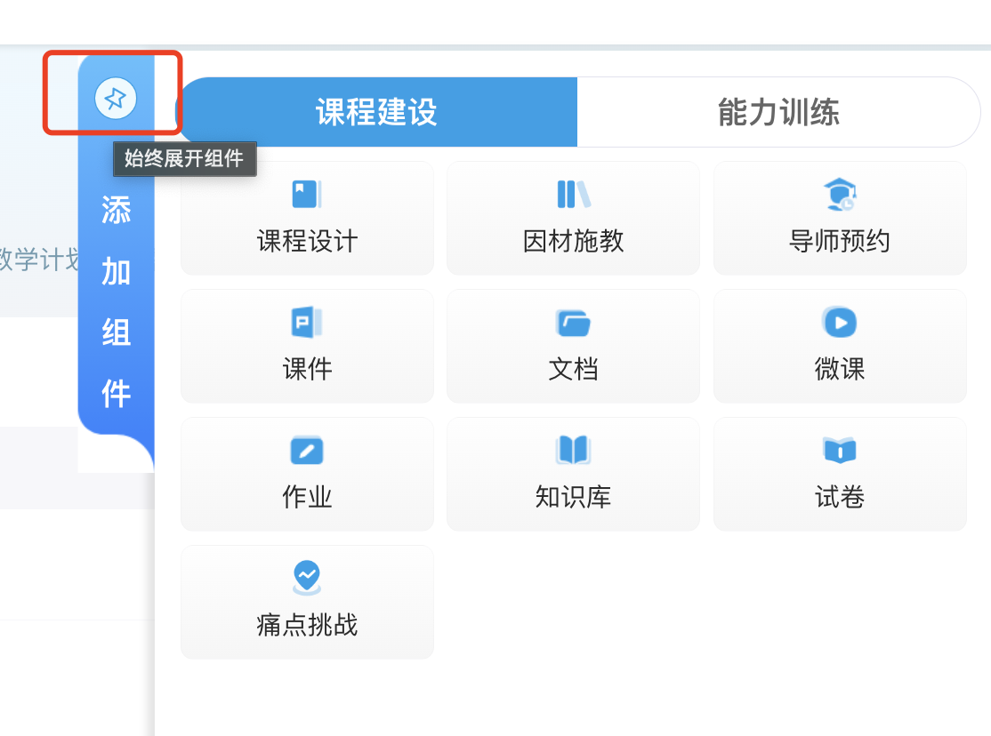Click the 添加组件 sidebar button

(x=116, y=302)
